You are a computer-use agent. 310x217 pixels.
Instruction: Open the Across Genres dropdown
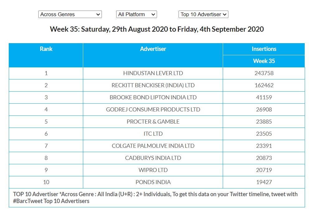[x=70, y=14]
